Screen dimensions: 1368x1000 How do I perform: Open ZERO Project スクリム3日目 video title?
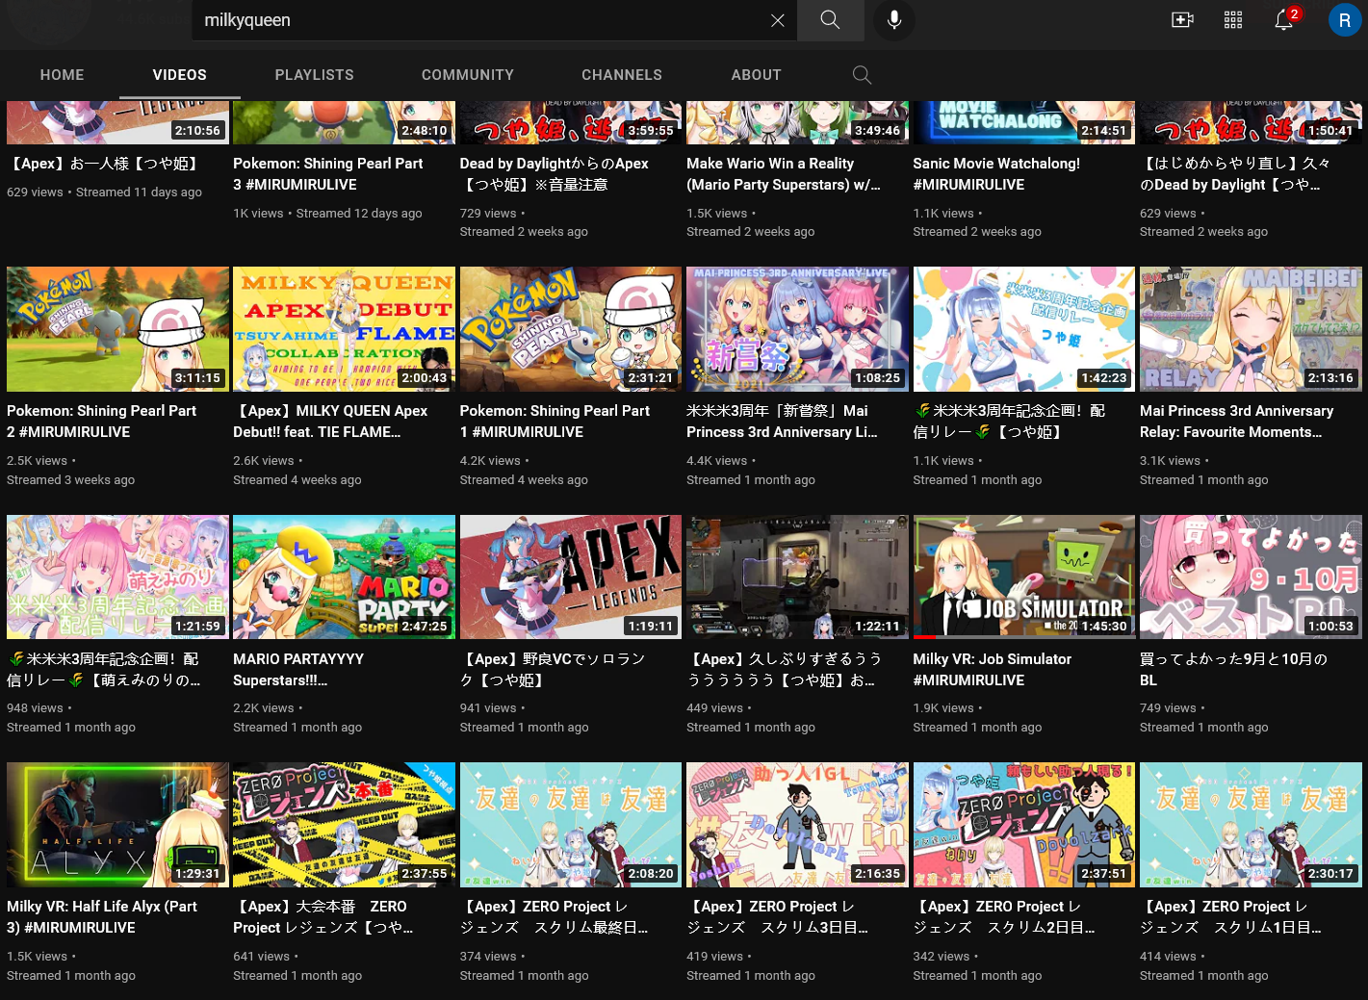click(778, 917)
